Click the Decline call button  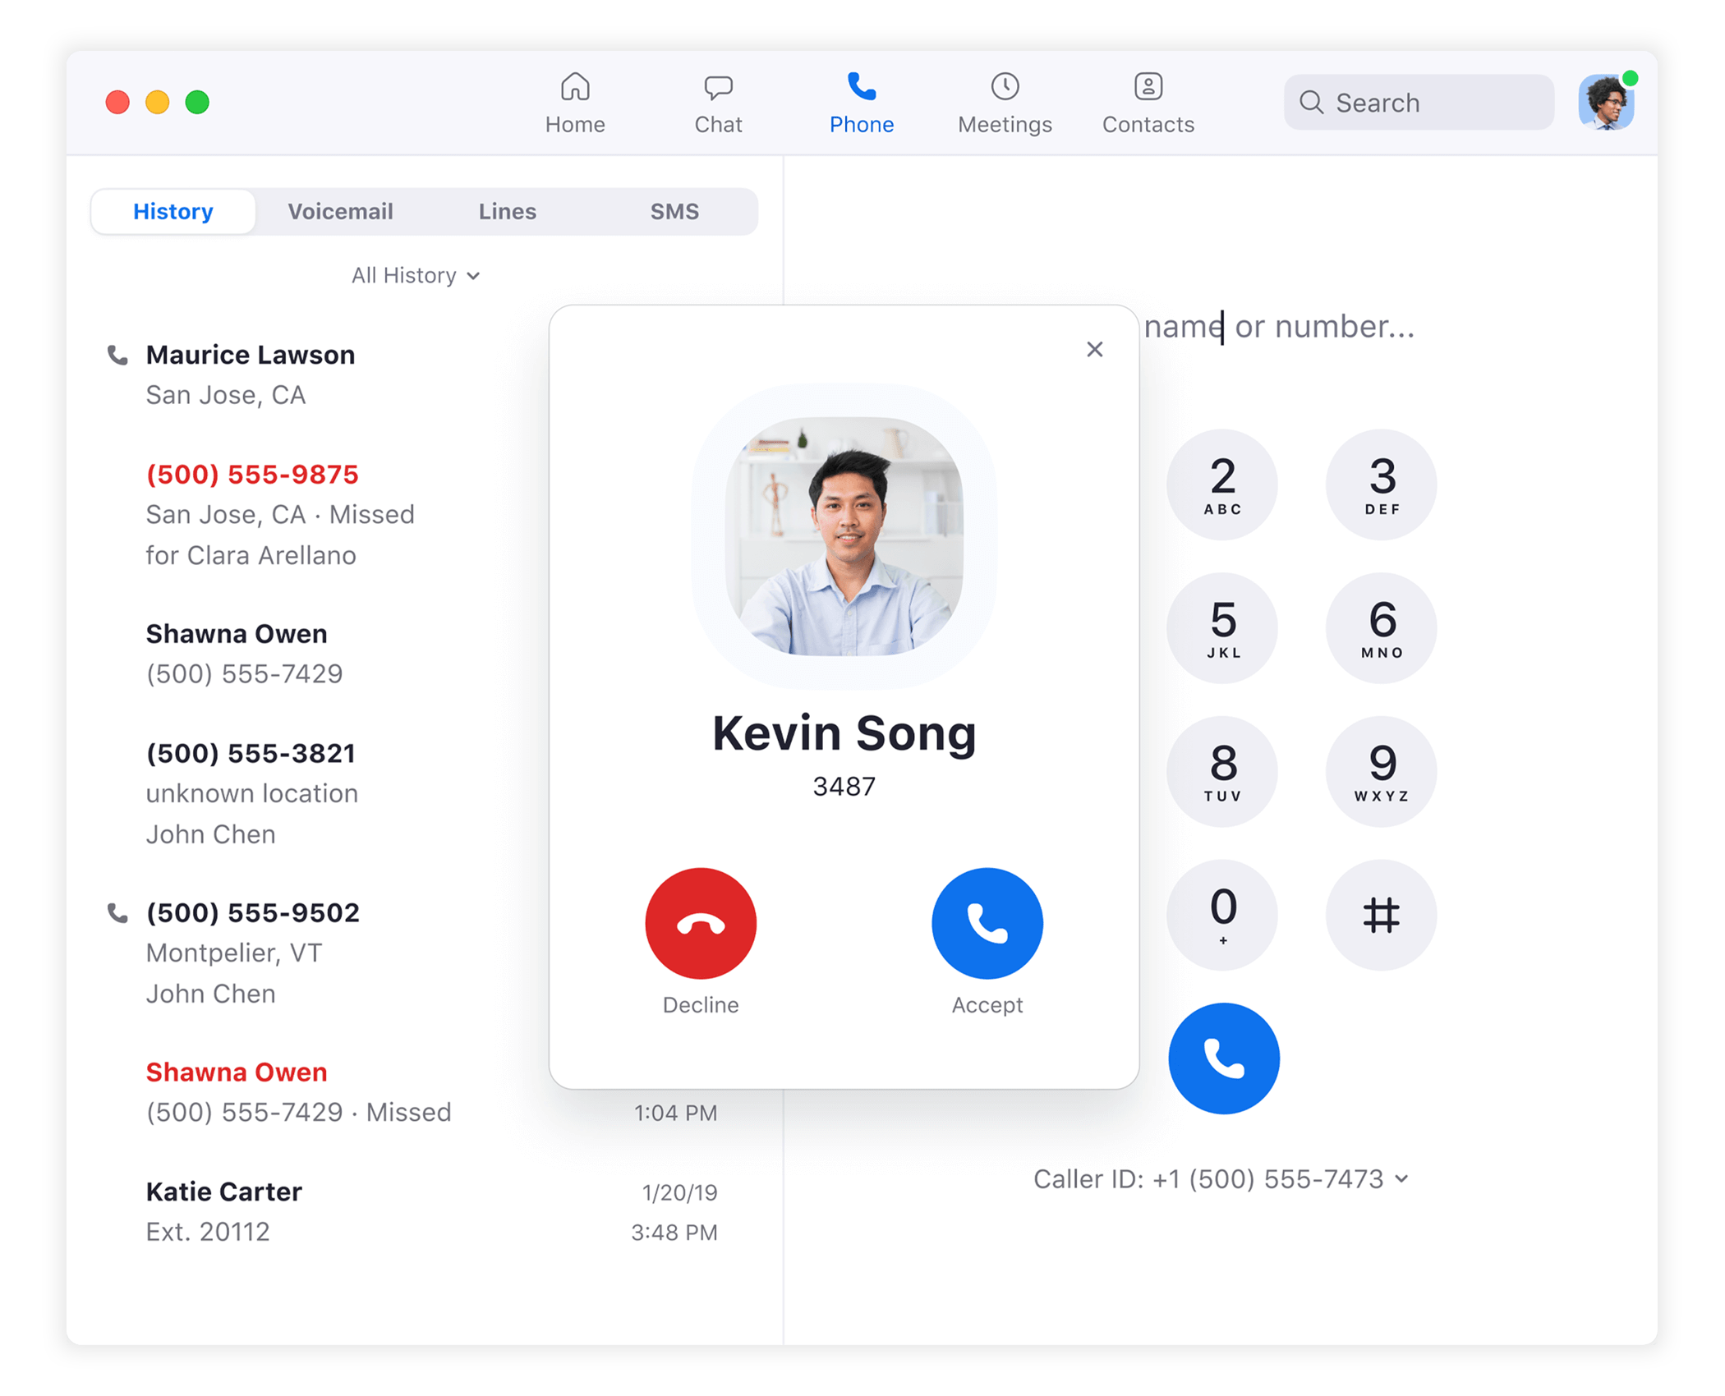pyautogui.click(x=701, y=921)
